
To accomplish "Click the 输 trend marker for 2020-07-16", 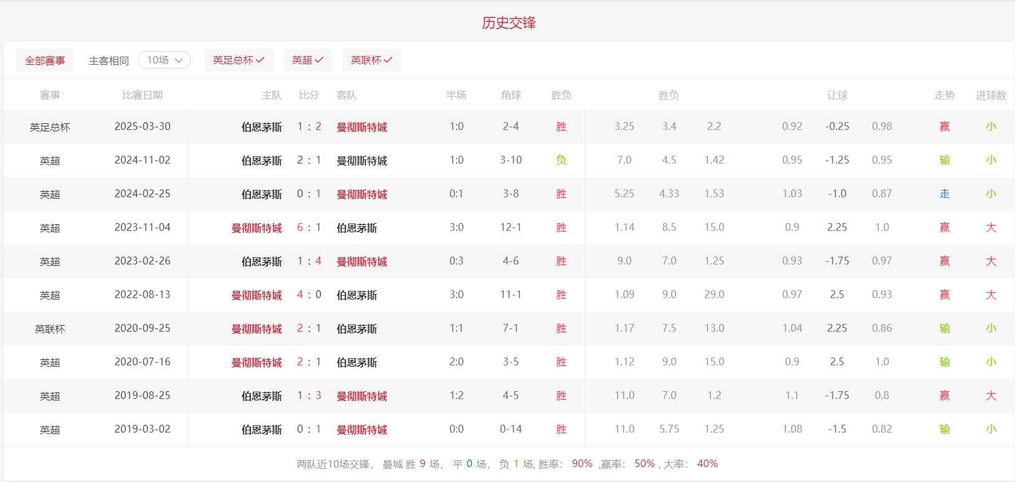I will (x=945, y=362).
